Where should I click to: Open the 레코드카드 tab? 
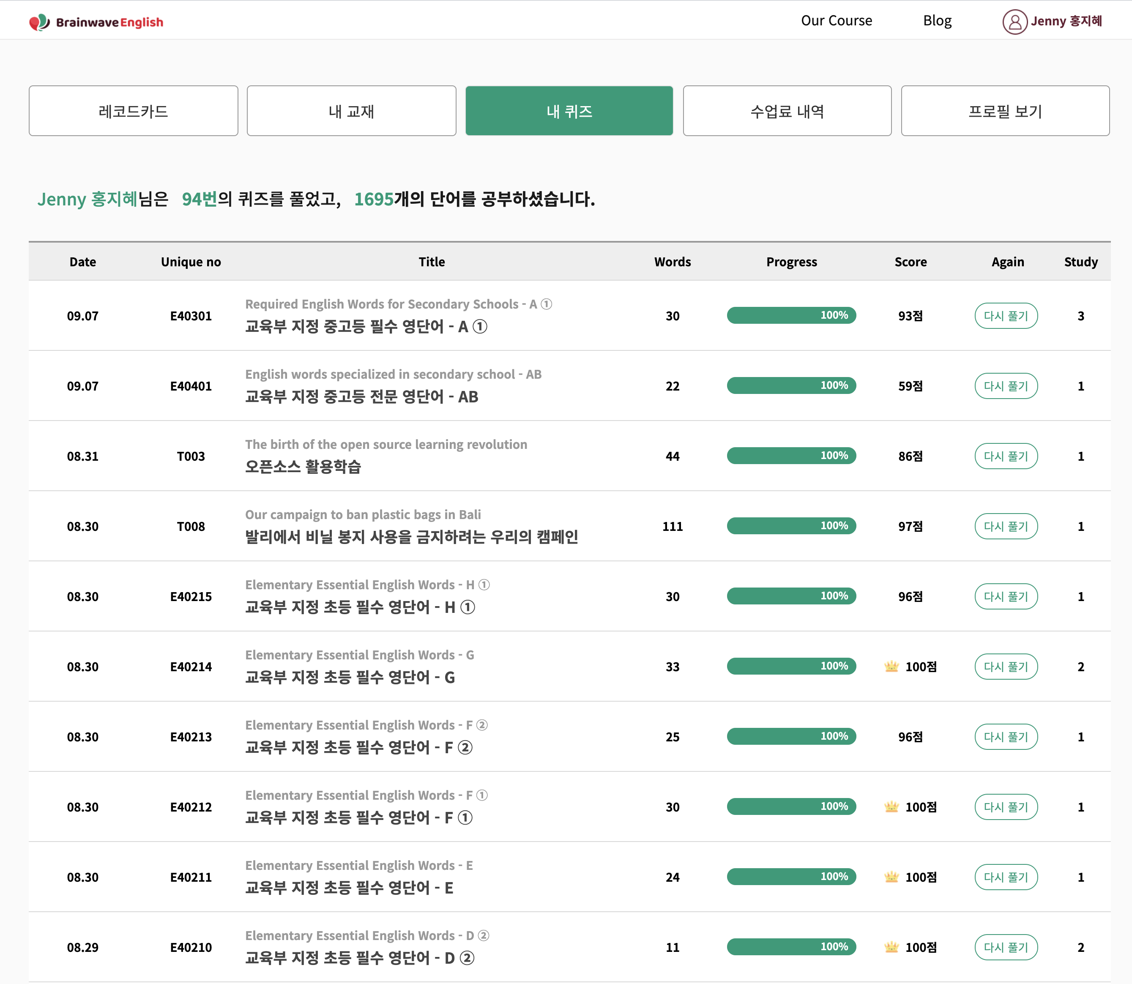[134, 111]
